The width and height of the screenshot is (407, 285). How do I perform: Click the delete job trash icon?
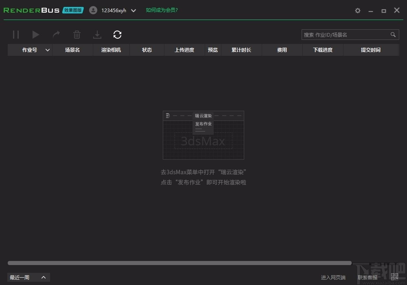point(77,35)
